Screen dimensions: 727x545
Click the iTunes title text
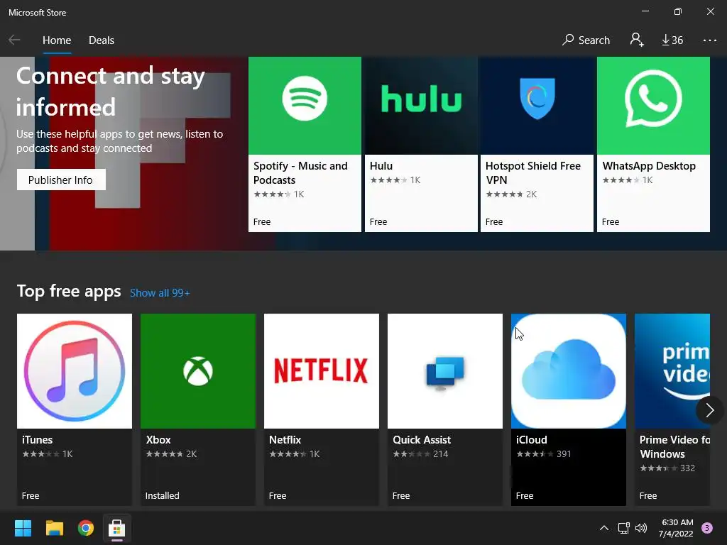click(x=37, y=440)
